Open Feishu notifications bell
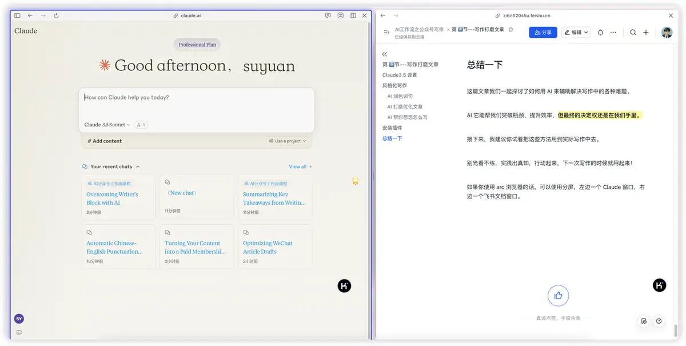Viewport: 686px width, 346px height. 600,33
